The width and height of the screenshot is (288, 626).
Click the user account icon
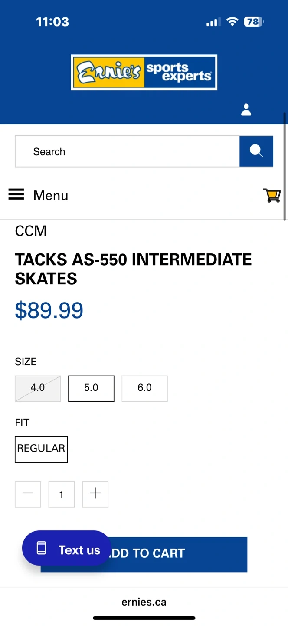pos(246,110)
